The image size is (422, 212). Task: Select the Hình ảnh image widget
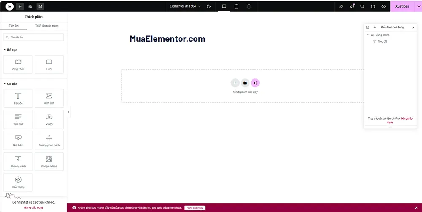(49, 98)
